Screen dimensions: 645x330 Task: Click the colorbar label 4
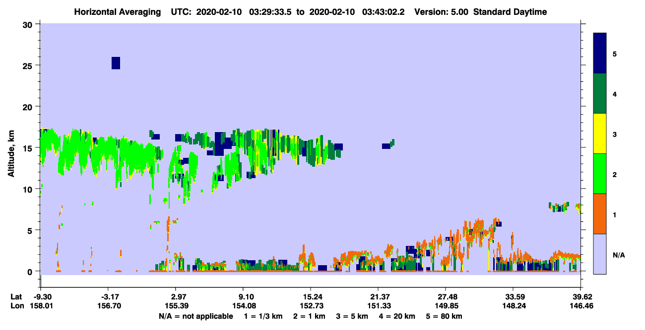[x=615, y=94]
